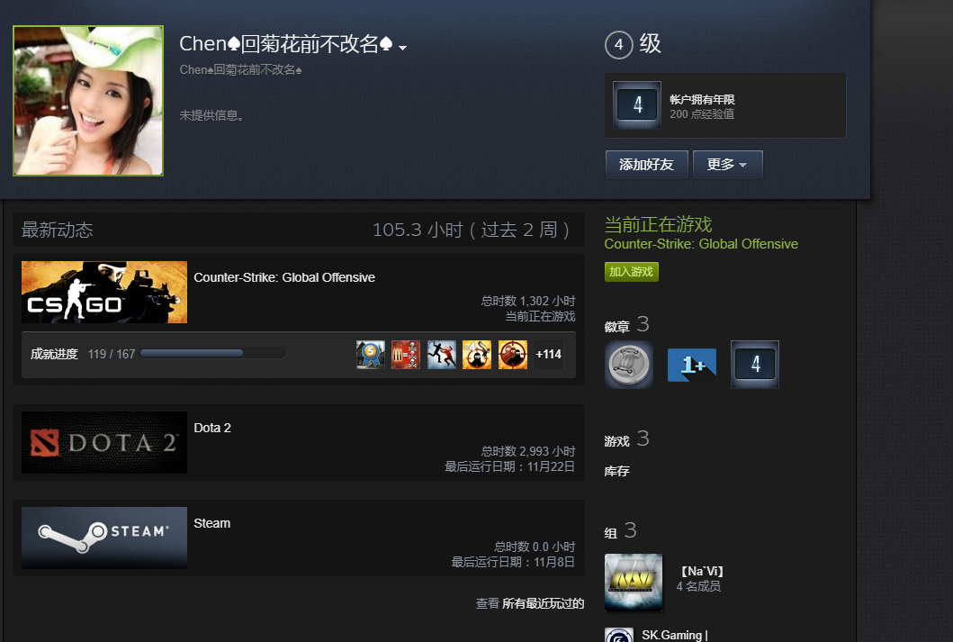Click the 添加好友 add friend button
The width and height of the screenshot is (953, 642).
647,165
